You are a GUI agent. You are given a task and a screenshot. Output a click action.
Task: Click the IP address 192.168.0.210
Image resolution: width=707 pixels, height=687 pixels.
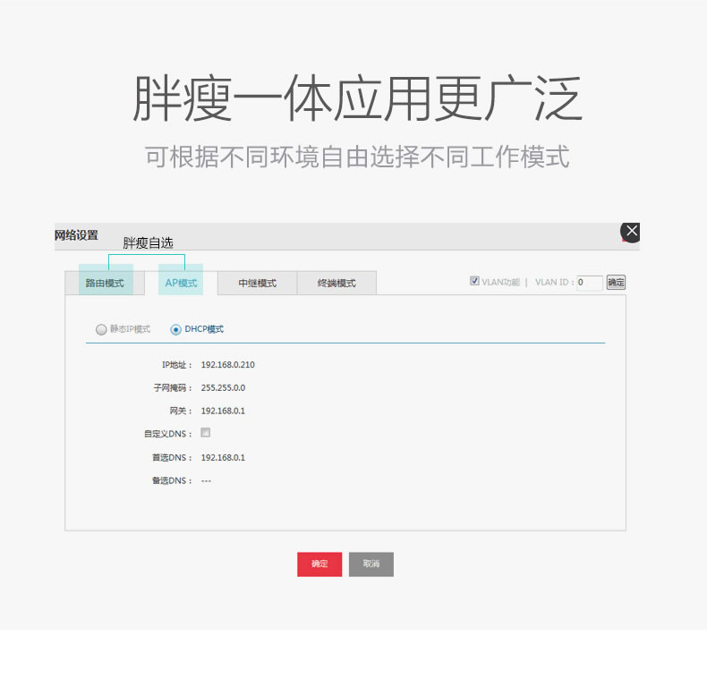227,365
